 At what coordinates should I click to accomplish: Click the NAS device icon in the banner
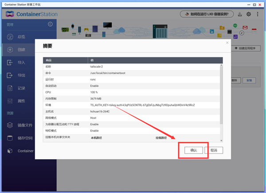tap(160, 31)
